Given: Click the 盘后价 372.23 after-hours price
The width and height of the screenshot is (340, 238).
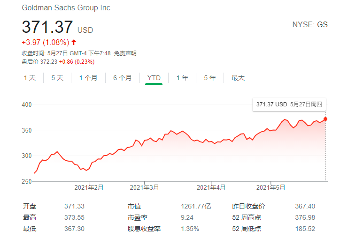Looking at the screenshot, I should 39,62.
